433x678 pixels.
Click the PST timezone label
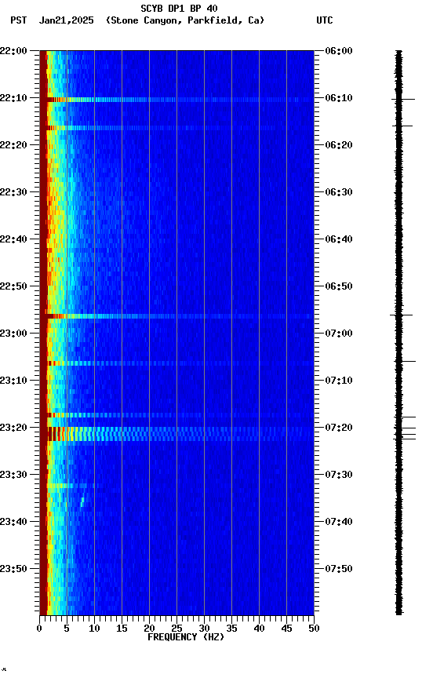pyautogui.click(x=19, y=20)
